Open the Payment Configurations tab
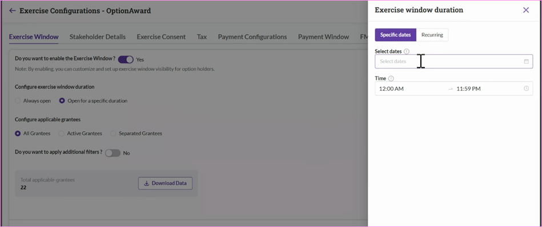This screenshot has height=227, width=542. (252, 37)
